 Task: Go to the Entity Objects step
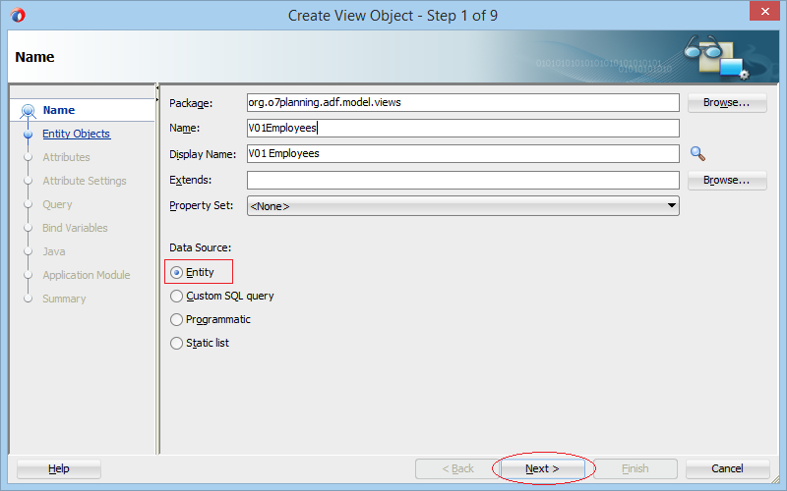[x=77, y=134]
